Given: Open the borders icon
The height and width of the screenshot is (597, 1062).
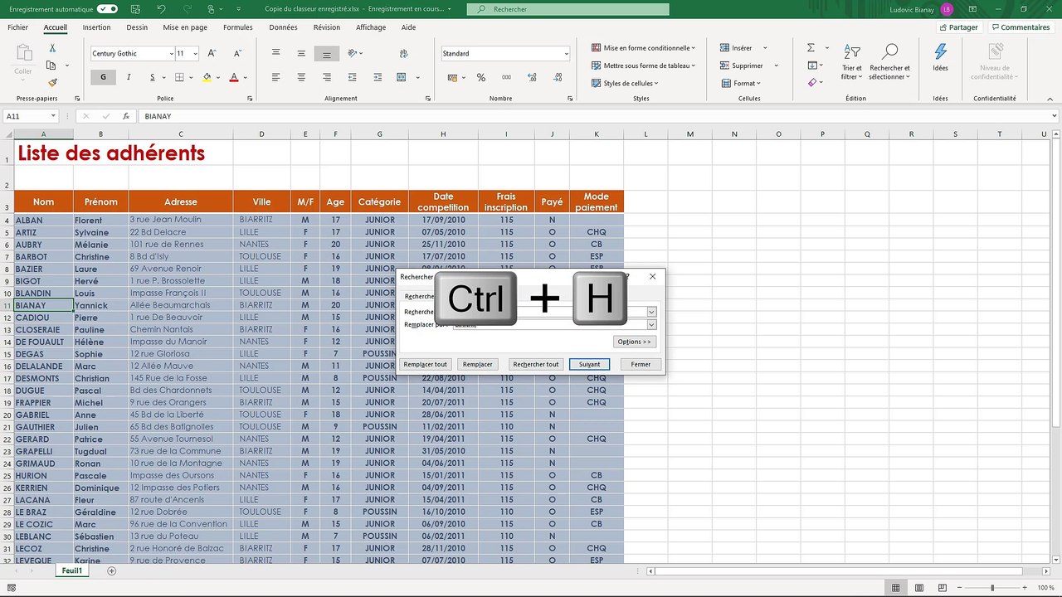Looking at the screenshot, I should (179, 77).
